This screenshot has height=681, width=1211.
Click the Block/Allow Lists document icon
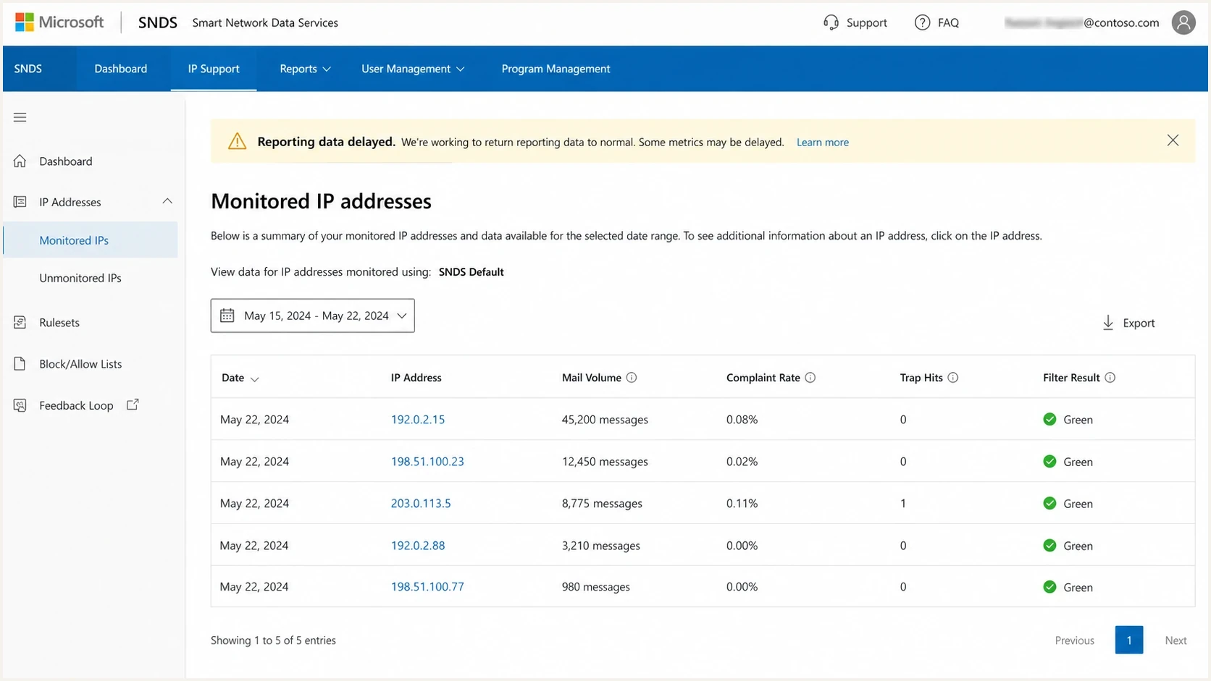click(x=20, y=363)
